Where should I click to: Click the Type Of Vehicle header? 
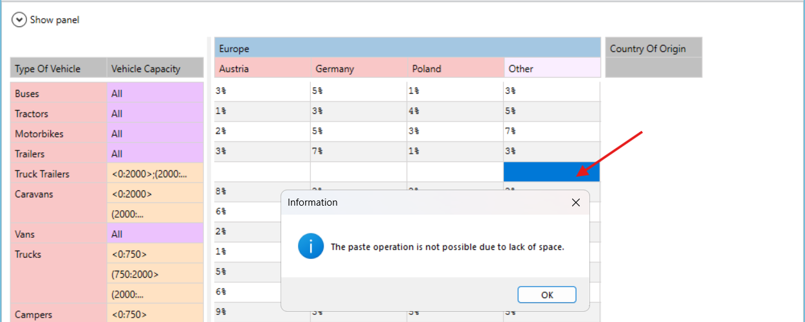coord(59,68)
